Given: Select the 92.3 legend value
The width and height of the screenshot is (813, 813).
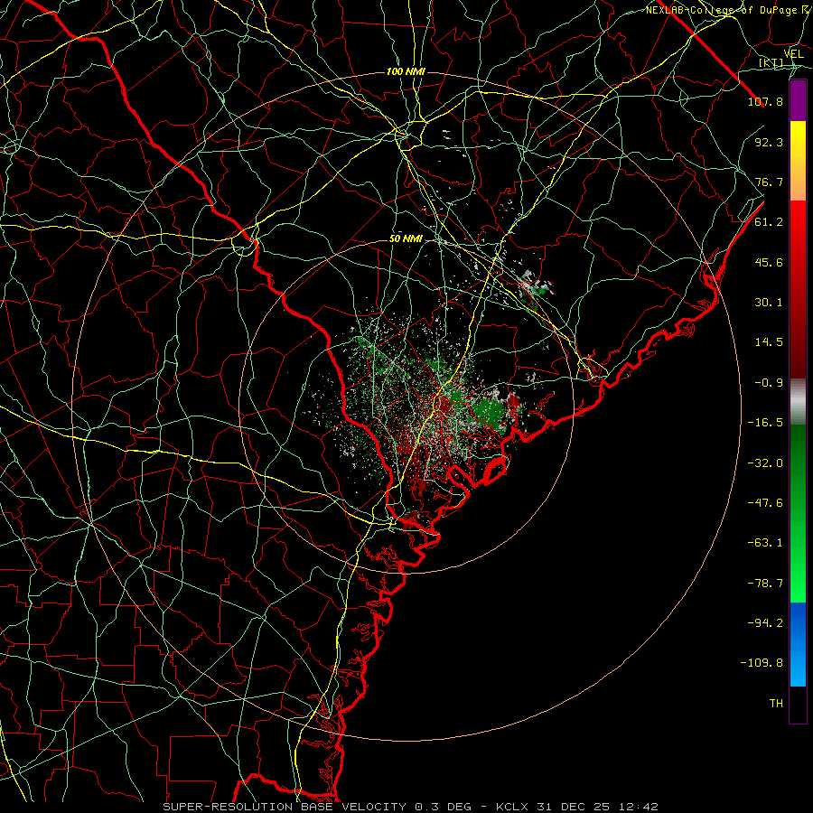Looking at the screenshot, I should tap(769, 142).
